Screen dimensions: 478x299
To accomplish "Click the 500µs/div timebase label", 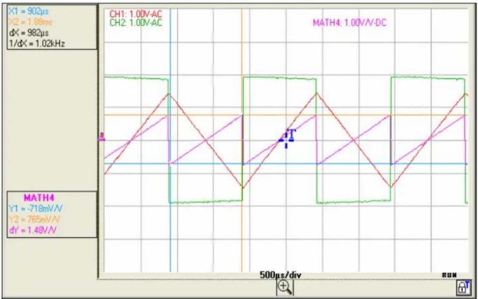I will (x=280, y=275).
